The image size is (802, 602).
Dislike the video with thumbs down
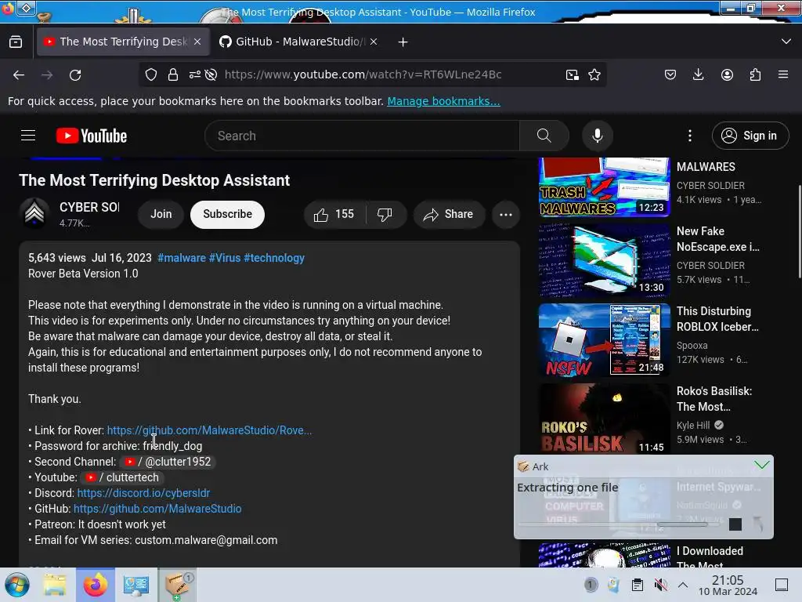[385, 214]
